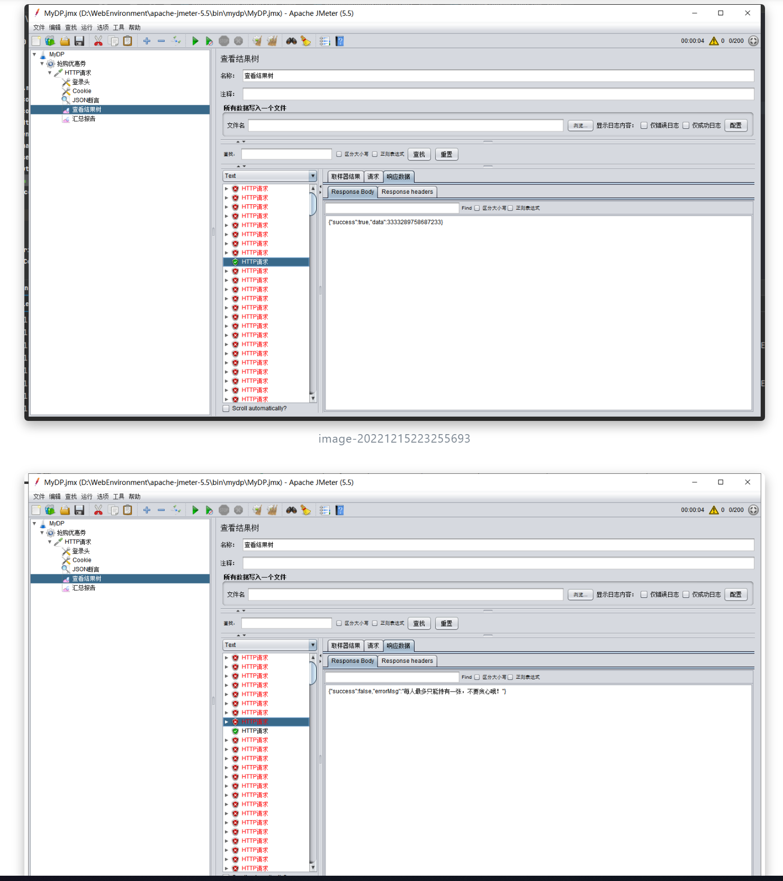Screen dimensions: 783x881
Task: Collapse 抢购优惠券 node in upper window
Action: click(42, 64)
